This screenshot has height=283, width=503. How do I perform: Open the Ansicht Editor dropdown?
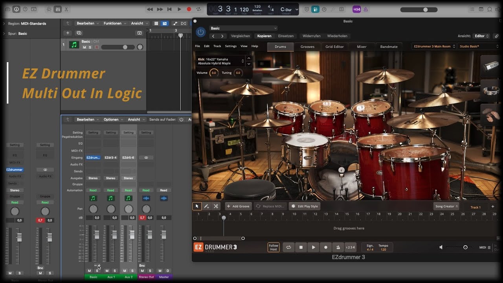click(x=482, y=36)
